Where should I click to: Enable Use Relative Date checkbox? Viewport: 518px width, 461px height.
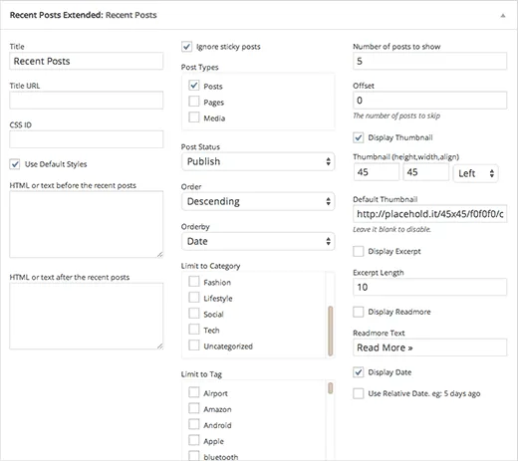[359, 393]
